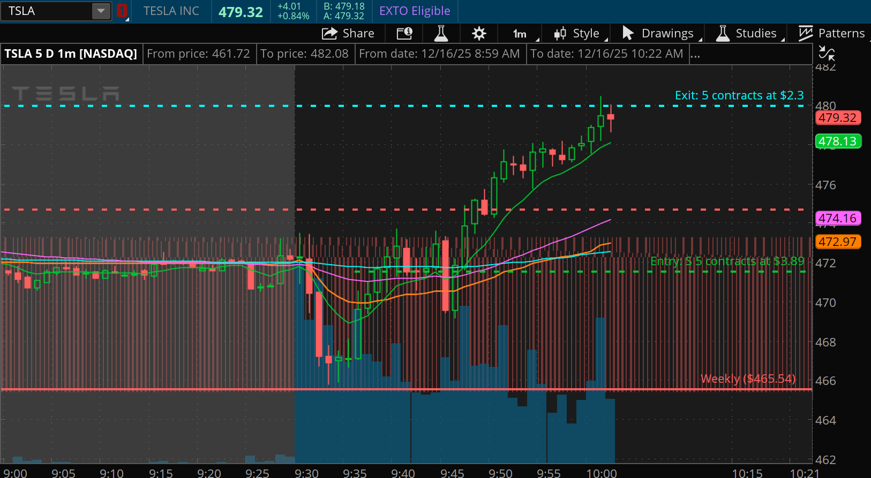Select the Exit: 5 contracts at $2.3 label
The width and height of the screenshot is (871, 478).
739,95
